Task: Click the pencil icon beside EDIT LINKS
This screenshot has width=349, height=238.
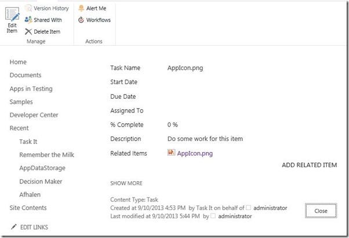Action: (x=13, y=227)
